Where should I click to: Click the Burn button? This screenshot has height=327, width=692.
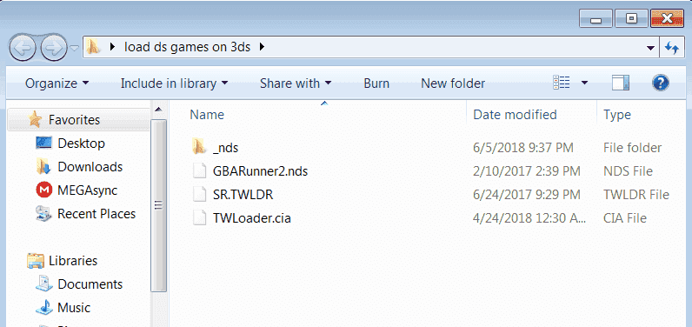376,83
